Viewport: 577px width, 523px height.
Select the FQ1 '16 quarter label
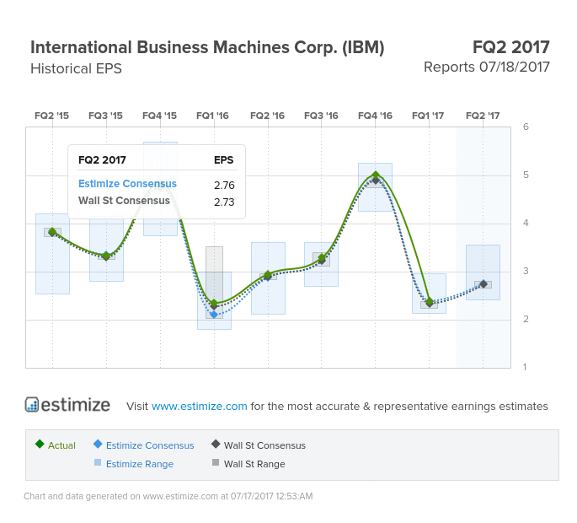(212, 116)
